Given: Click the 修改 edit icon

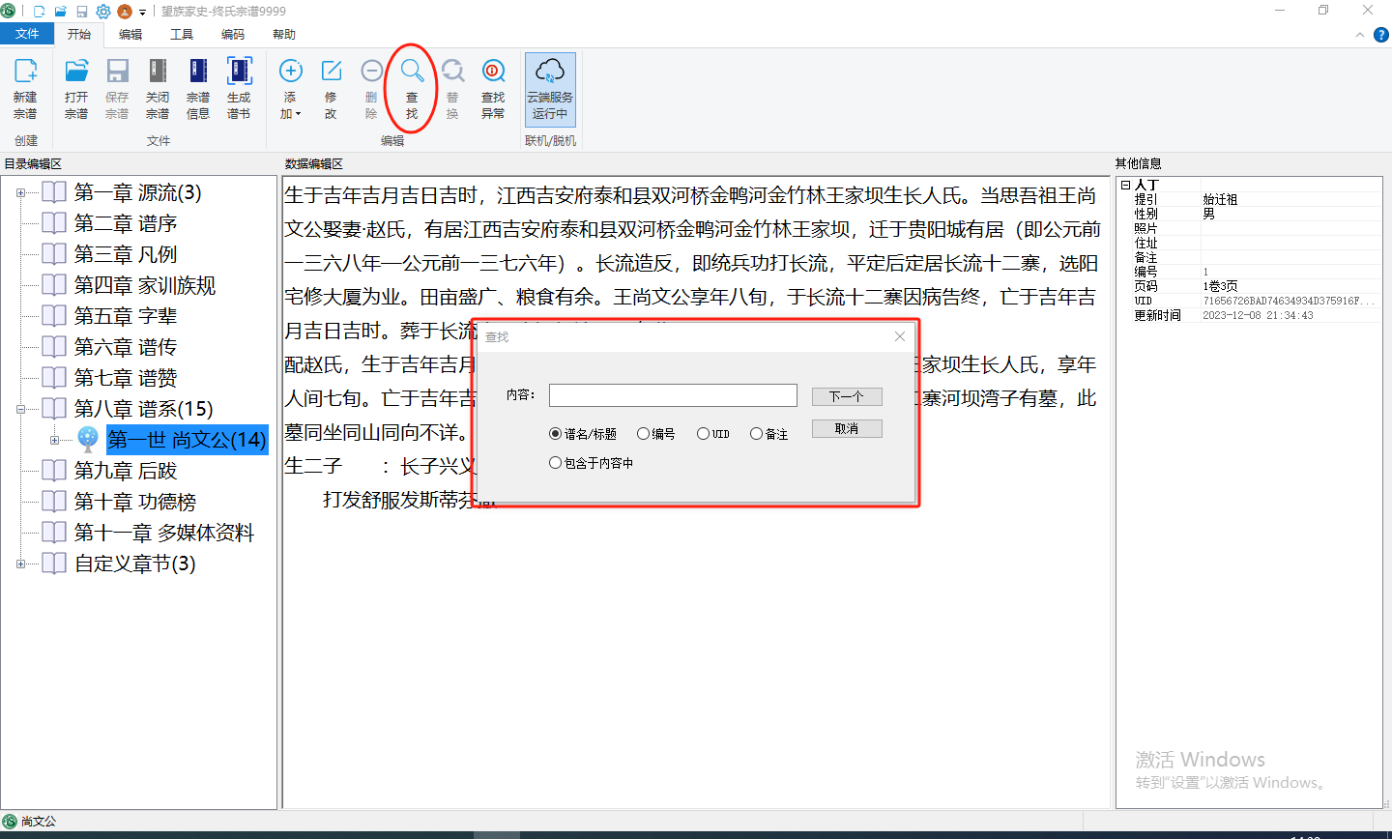Looking at the screenshot, I should coord(331,87).
